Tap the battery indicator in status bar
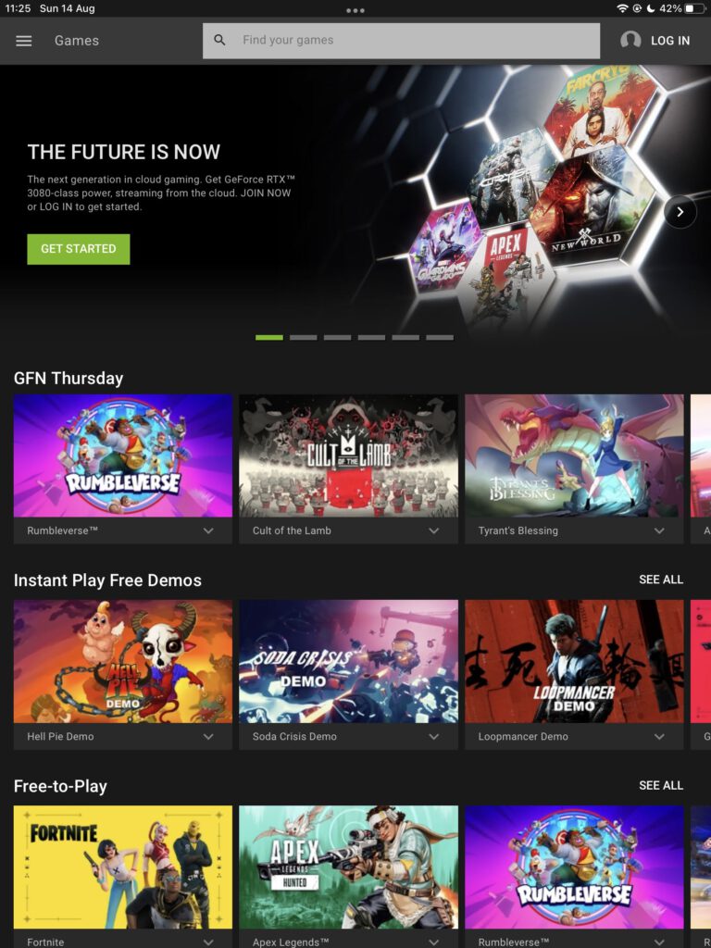 [x=695, y=8]
